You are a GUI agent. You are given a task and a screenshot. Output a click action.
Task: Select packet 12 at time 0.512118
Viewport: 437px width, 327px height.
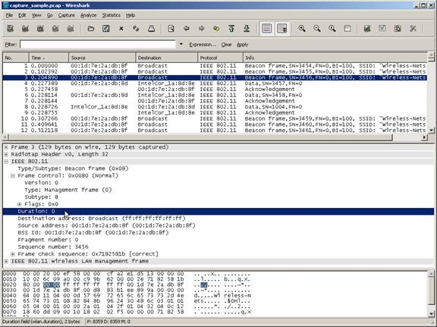pyautogui.click(x=215, y=130)
